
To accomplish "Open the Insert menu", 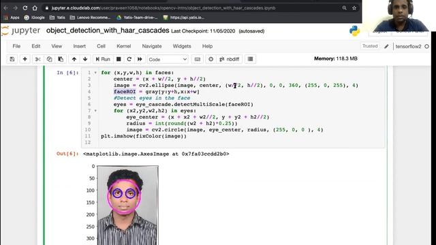I will 79,46.
